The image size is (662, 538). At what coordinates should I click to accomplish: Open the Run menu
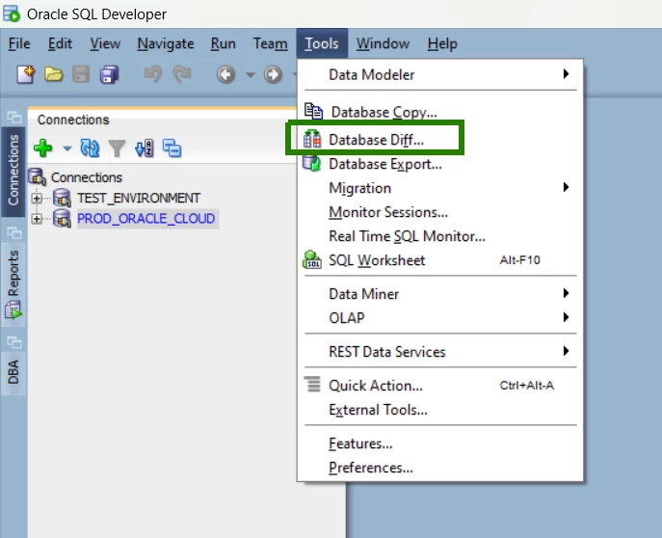(x=223, y=43)
